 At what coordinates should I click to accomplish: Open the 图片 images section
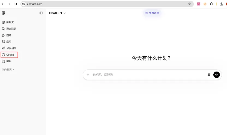[7, 35]
